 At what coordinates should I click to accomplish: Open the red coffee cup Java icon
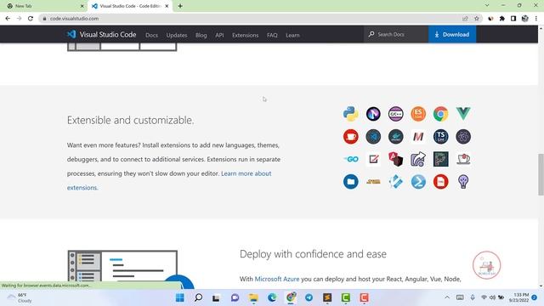click(350, 136)
